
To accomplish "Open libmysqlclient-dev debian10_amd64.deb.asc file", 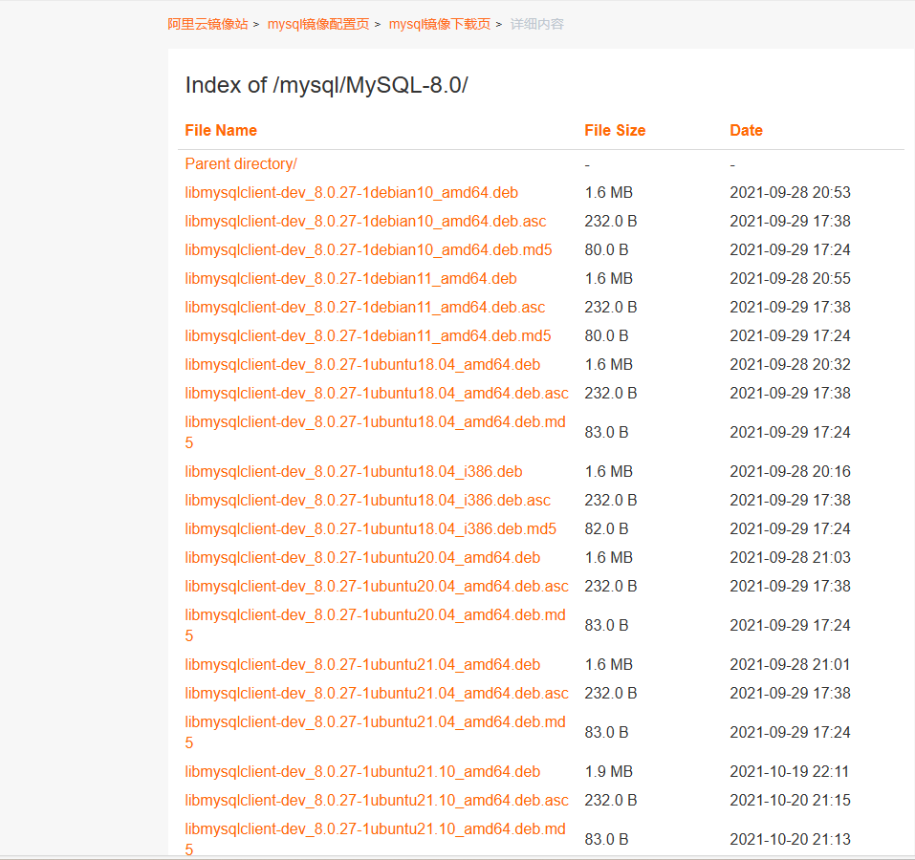I will [x=365, y=221].
